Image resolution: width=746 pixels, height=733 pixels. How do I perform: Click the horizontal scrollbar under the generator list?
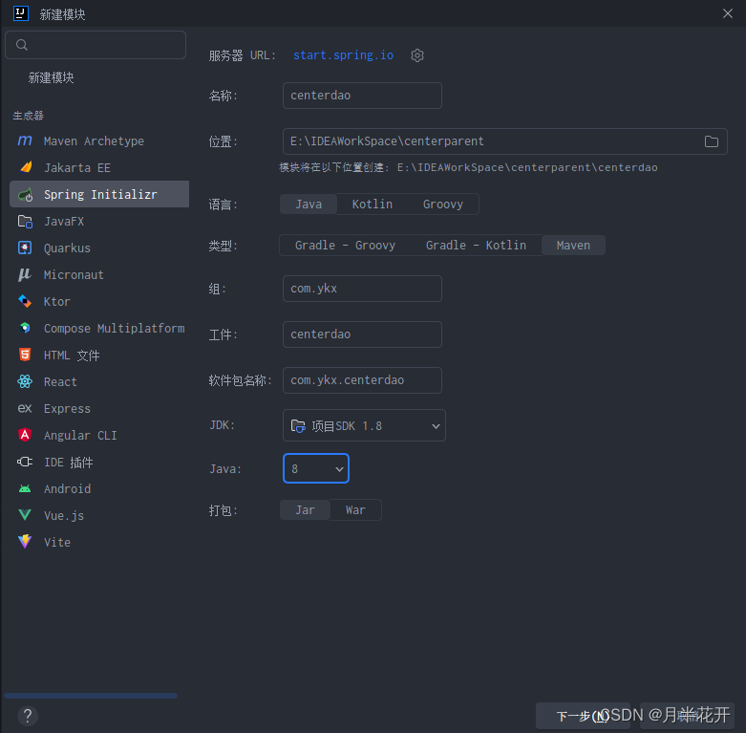[x=91, y=696]
